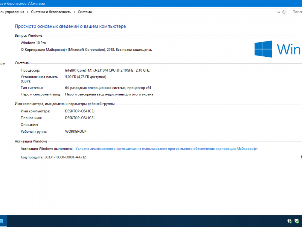The image size is (302, 227).
Task: Click the computer name and workgroup section header
Action: coord(65,104)
